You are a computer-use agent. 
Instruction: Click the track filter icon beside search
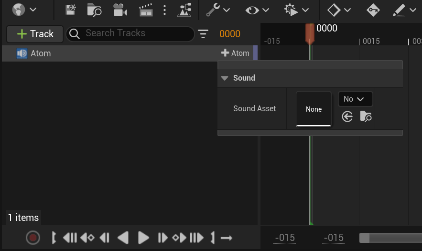[x=204, y=34]
